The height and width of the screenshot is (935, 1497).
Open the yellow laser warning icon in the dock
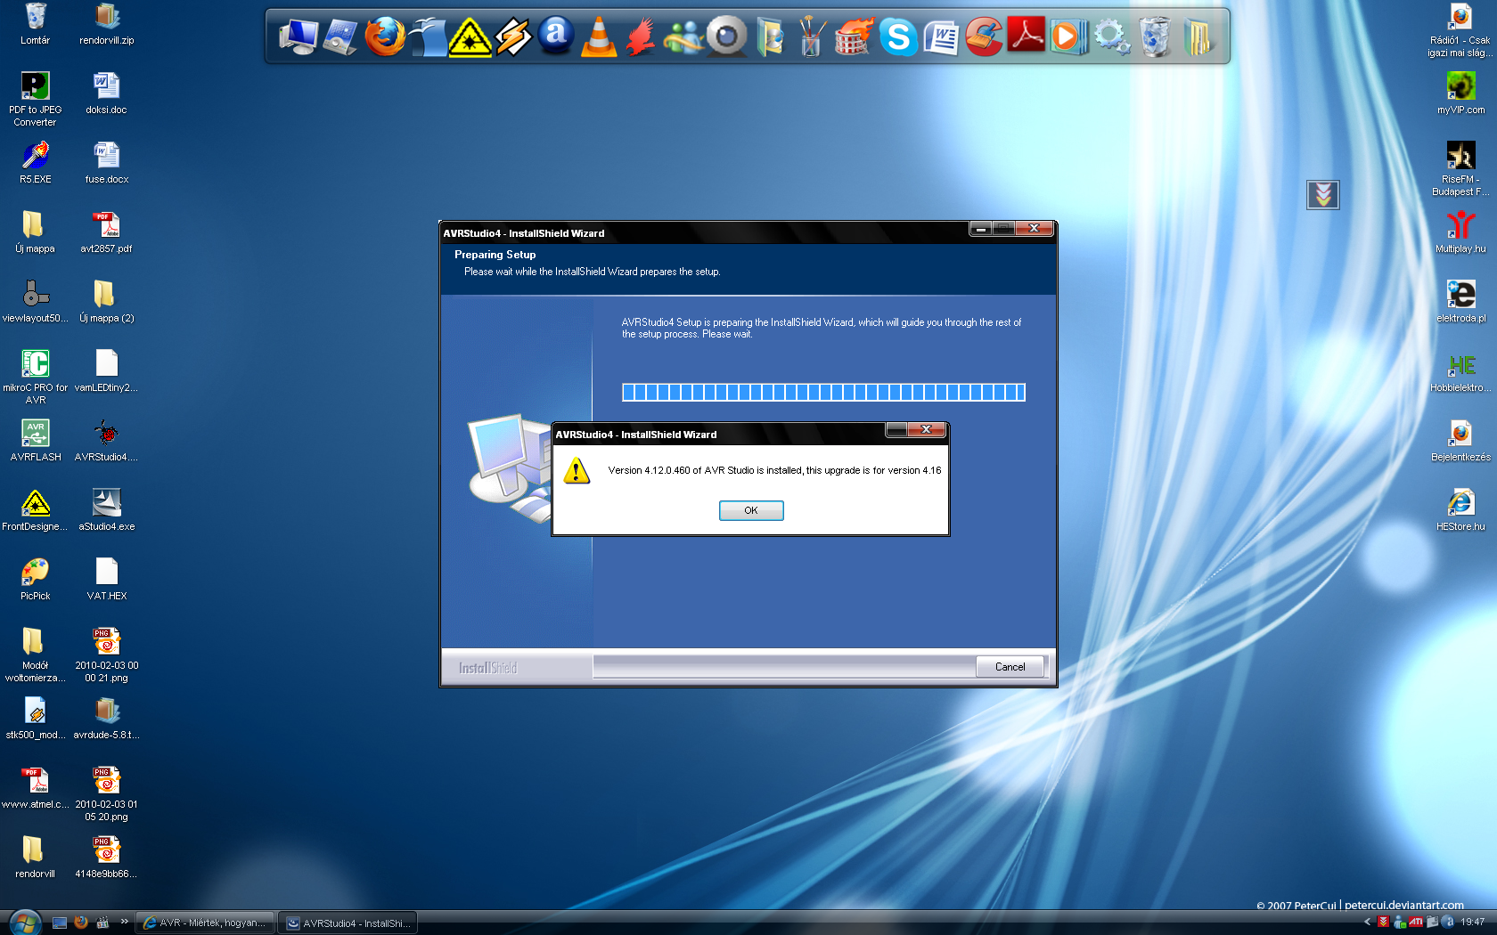pyautogui.click(x=470, y=37)
